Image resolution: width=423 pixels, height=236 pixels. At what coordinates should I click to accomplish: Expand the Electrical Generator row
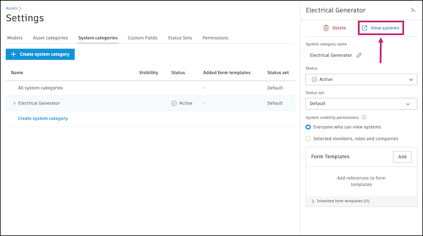(x=14, y=103)
